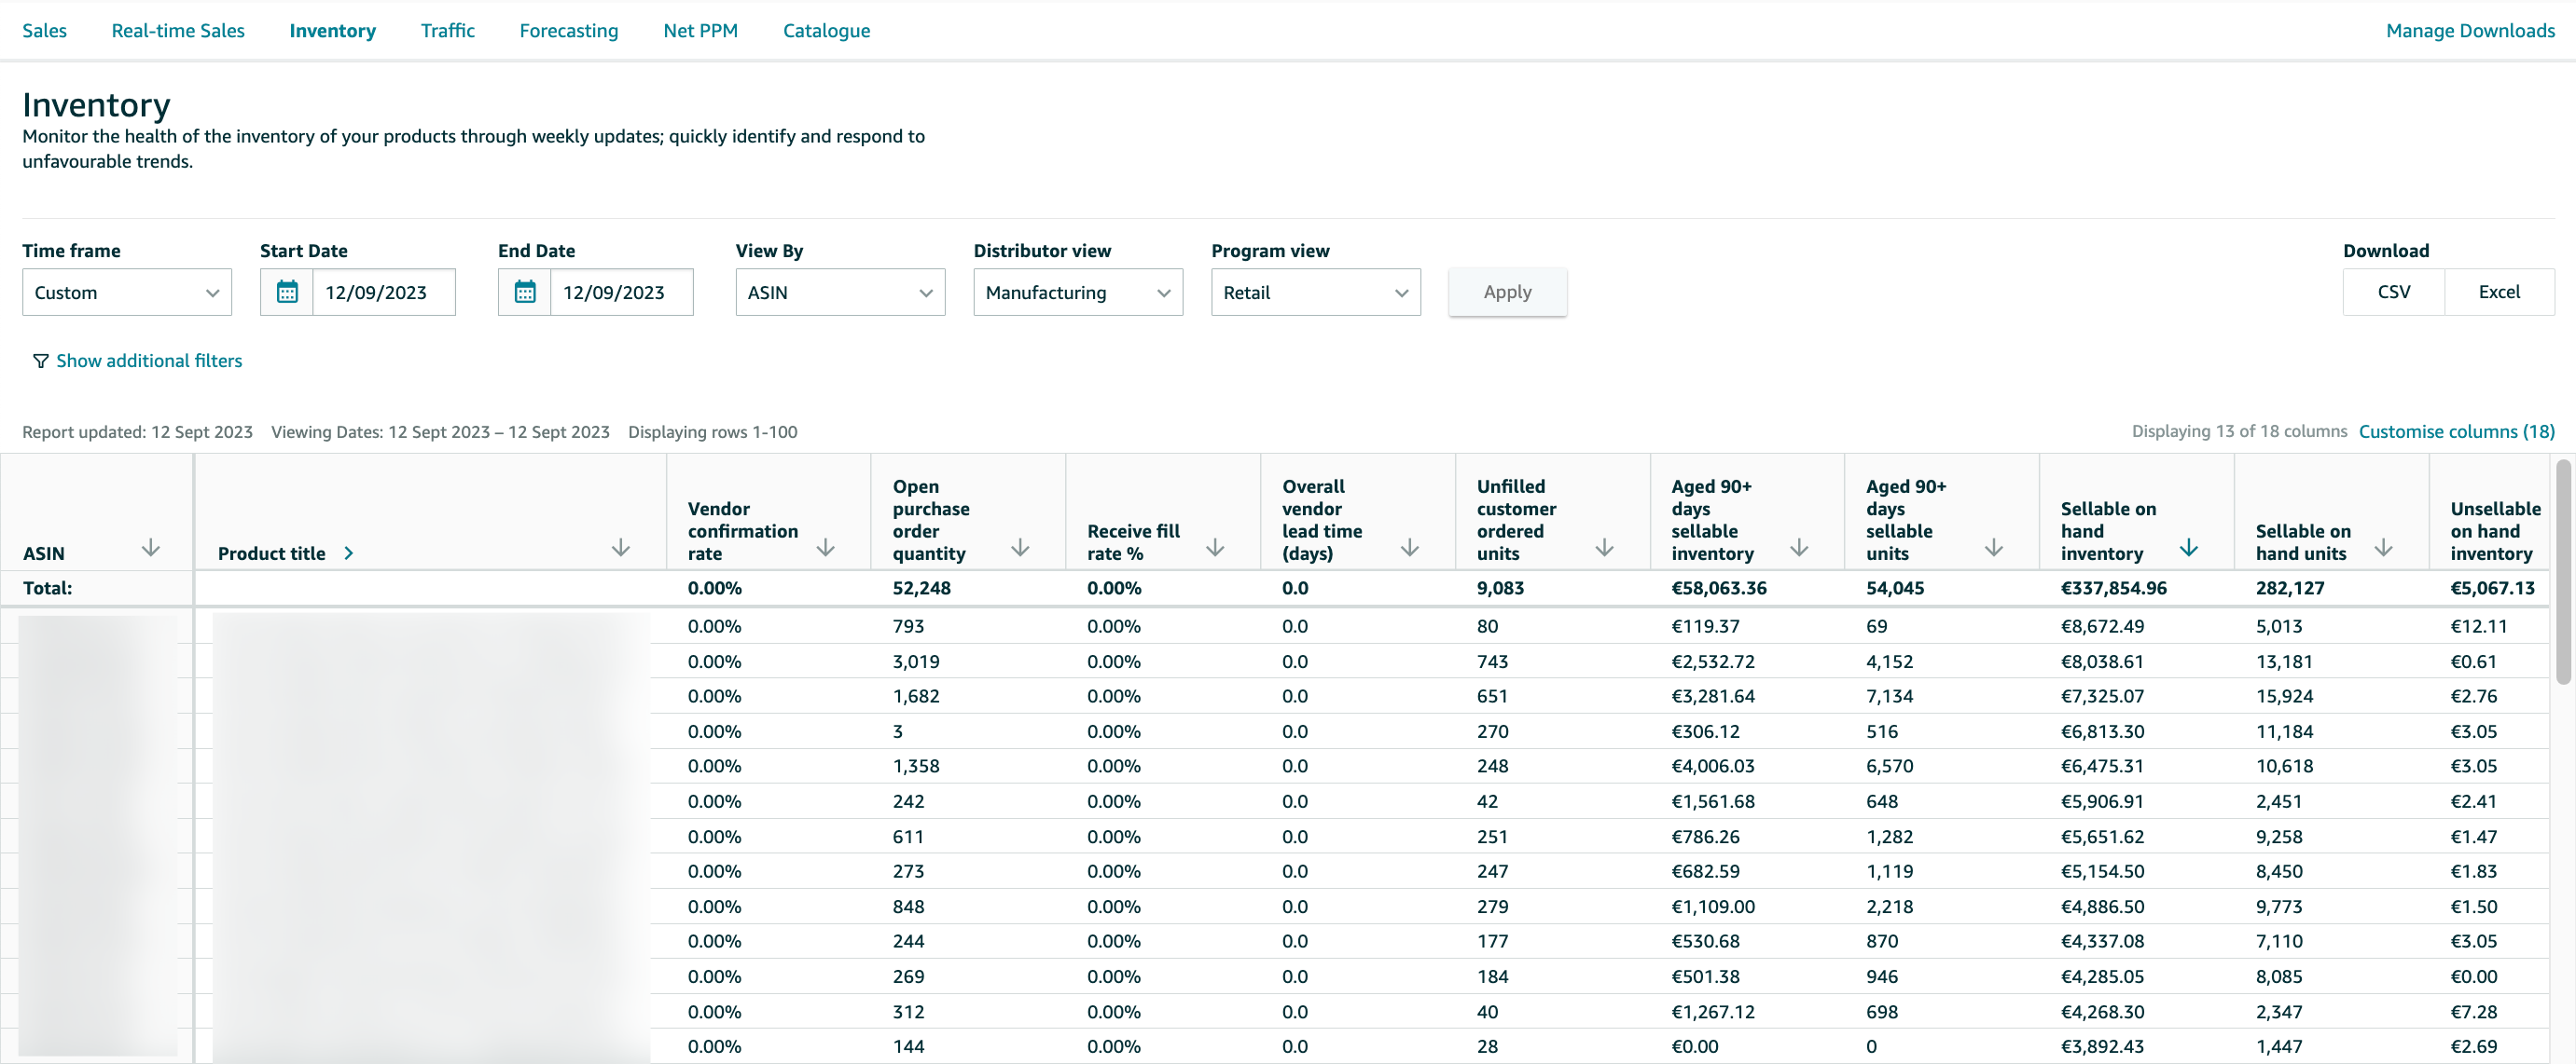2576x1064 pixels.
Task: Sort by Receive fill rate %
Action: click(x=1215, y=549)
